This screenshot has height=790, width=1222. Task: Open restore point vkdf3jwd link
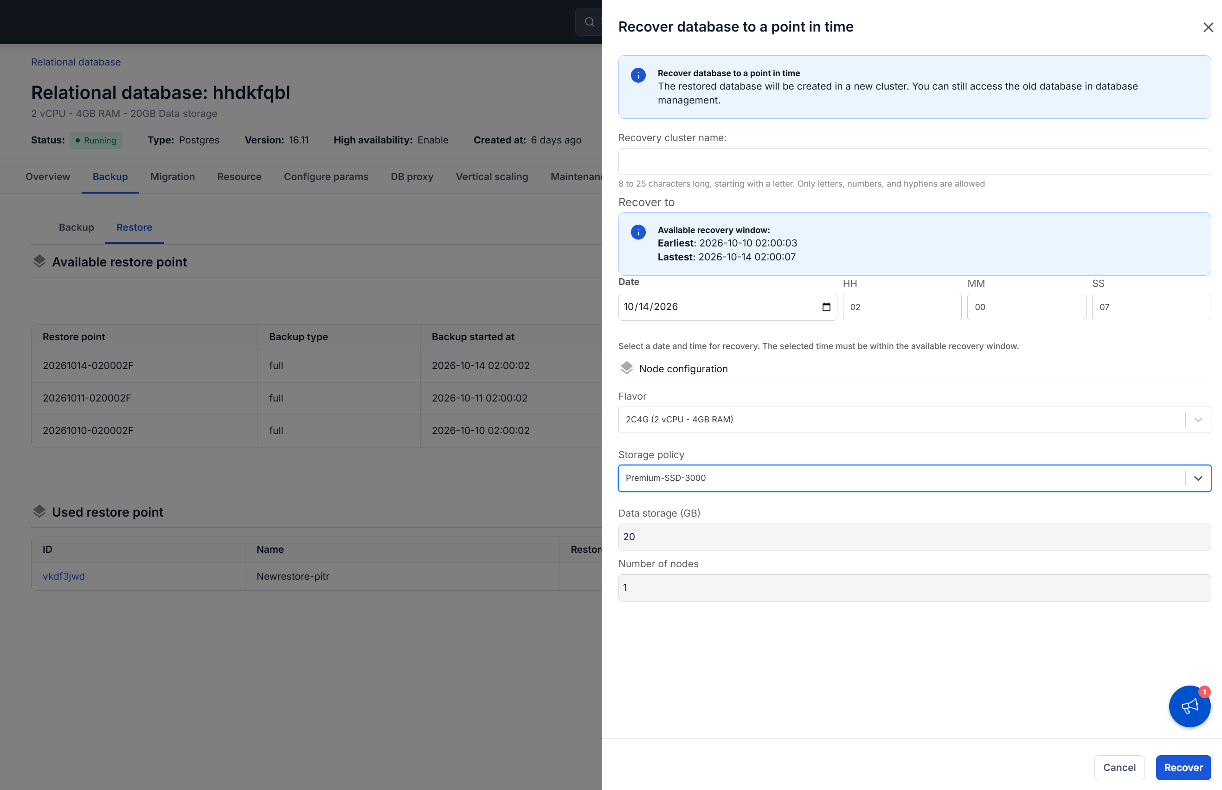[x=64, y=576]
